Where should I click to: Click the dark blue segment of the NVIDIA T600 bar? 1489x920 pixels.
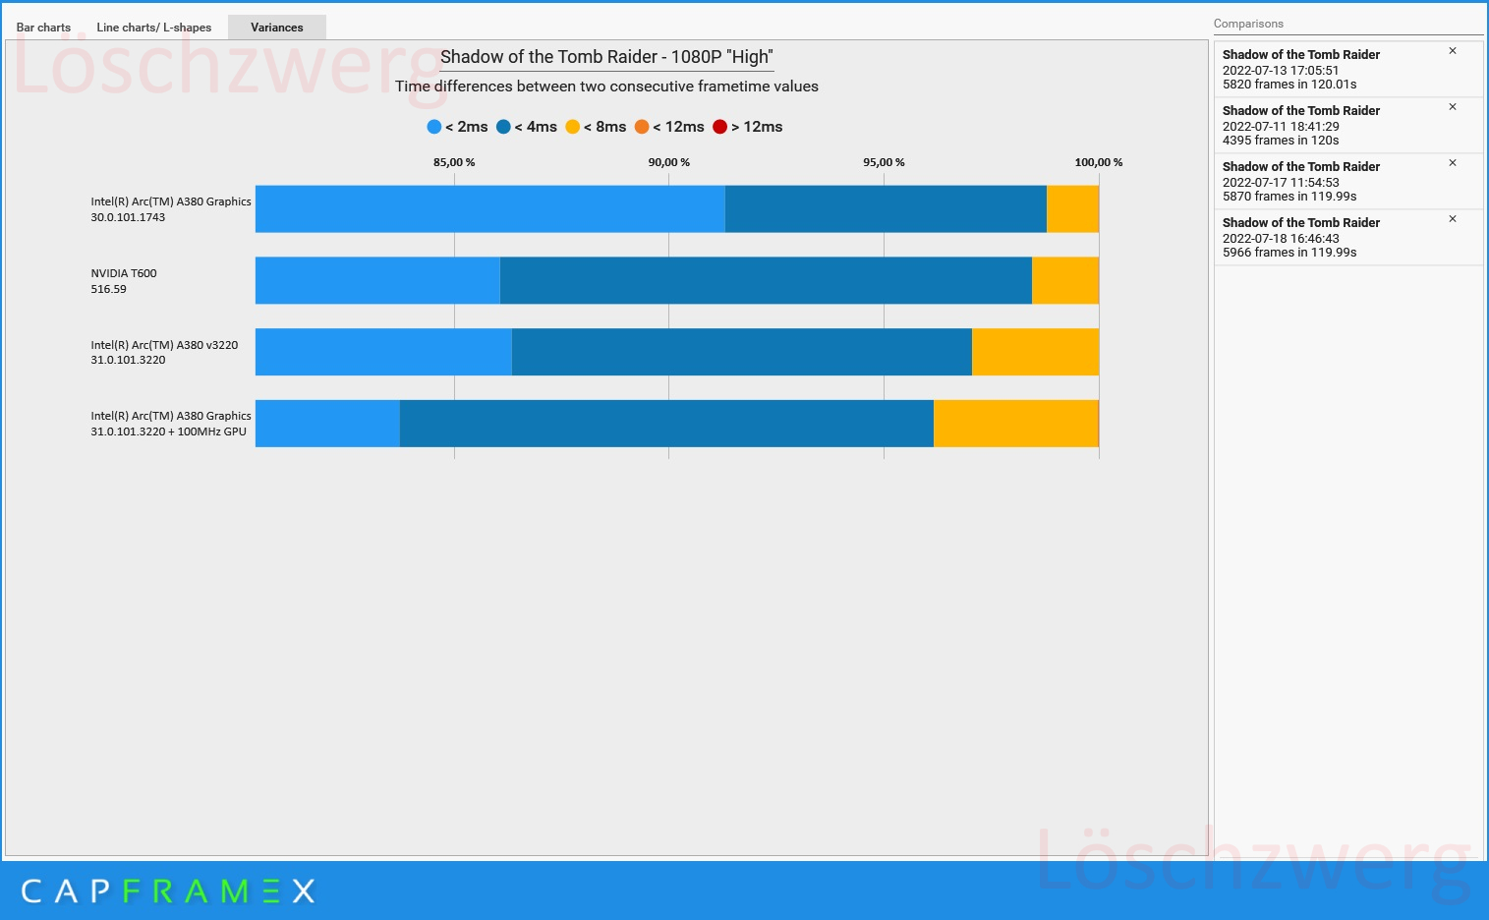point(766,280)
